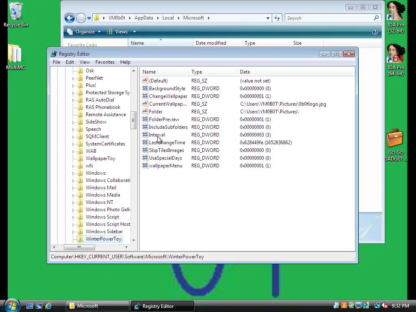Open the Edit menu in Registry Editor
This screenshot has height=312, width=416.
coord(70,62)
